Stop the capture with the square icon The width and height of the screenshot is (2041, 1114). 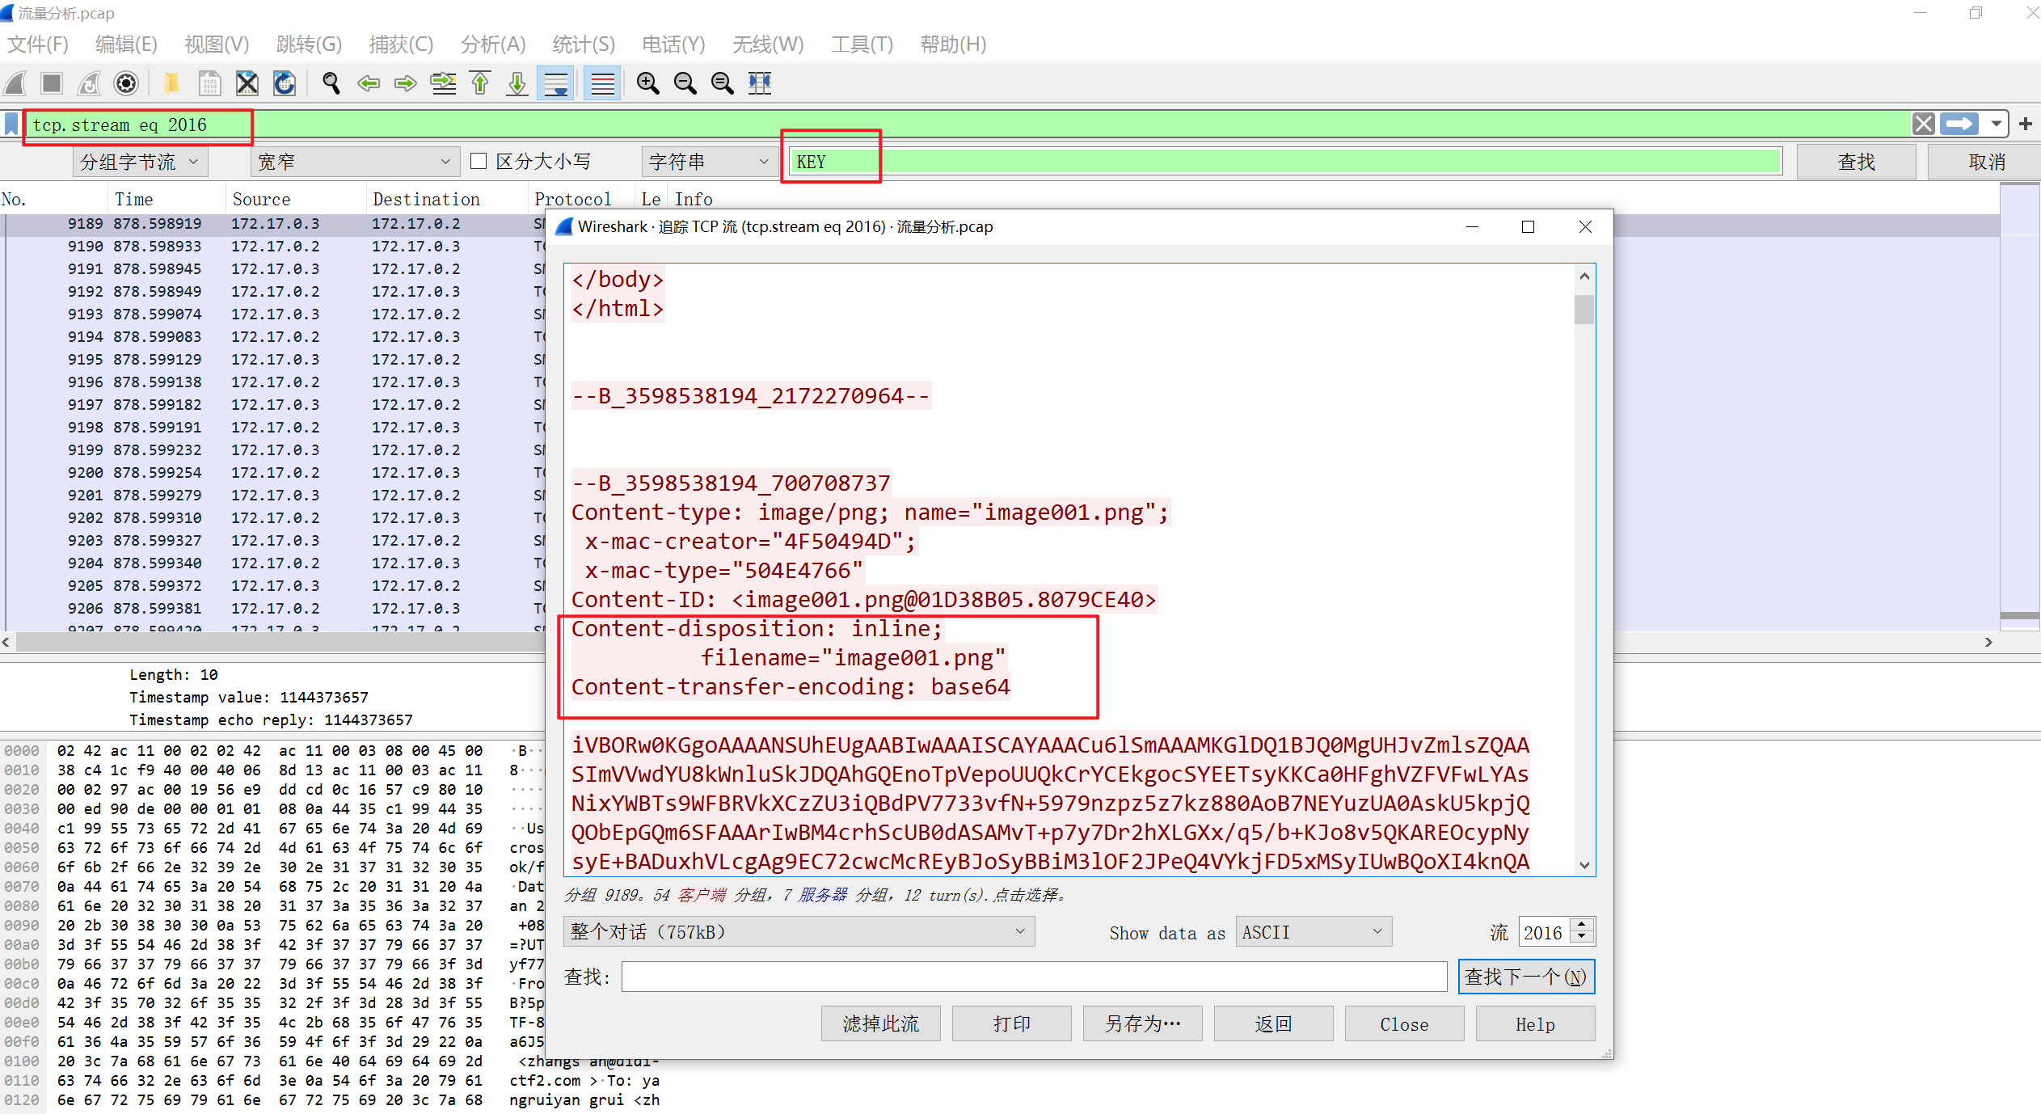point(52,83)
